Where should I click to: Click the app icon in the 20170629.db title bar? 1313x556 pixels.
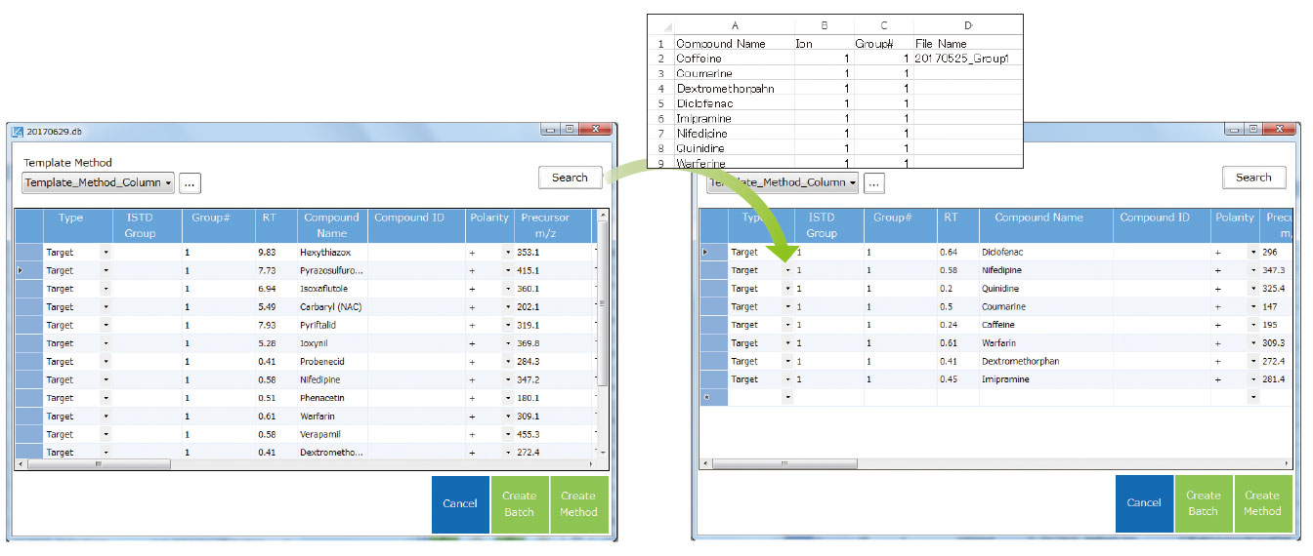[17, 133]
